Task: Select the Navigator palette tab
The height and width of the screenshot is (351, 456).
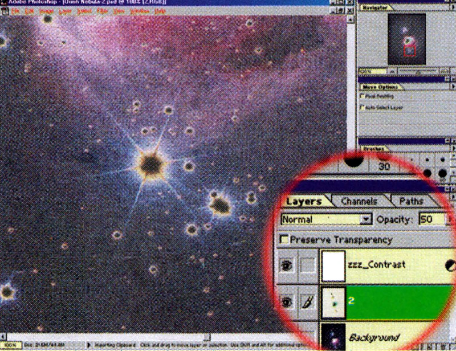Action: 375,8
